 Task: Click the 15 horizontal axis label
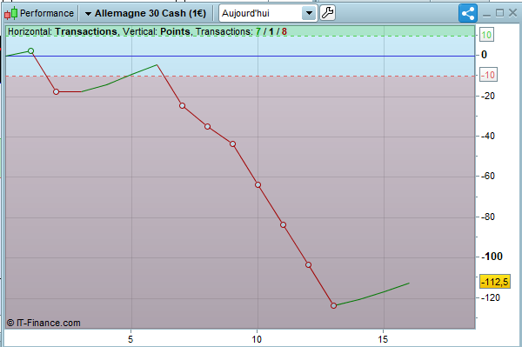pyautogui.click(x=383, y=339)
